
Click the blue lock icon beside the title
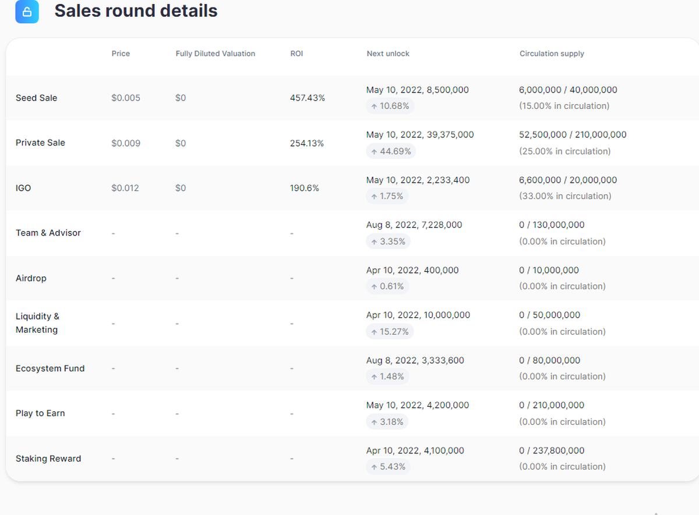pos(27,12)
